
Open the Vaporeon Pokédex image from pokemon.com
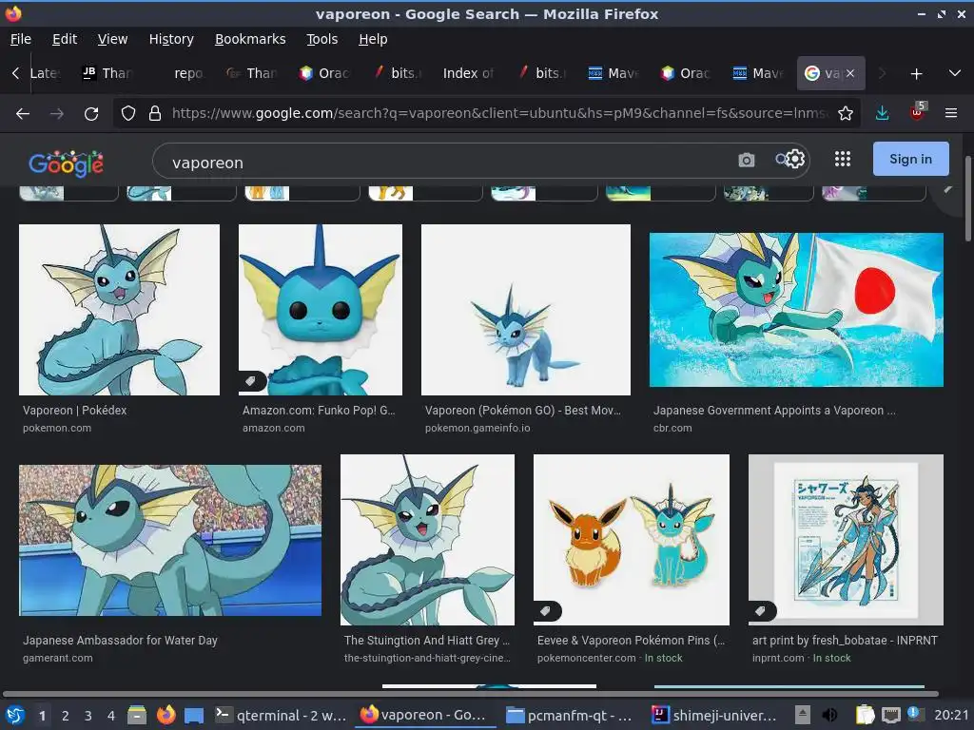point(119,310)
